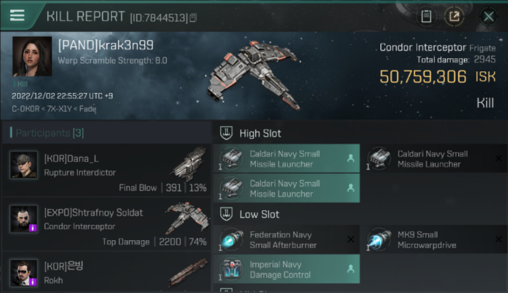508x293 pixels.
Task: Click the share export icon
Action: tap(454, 16)
